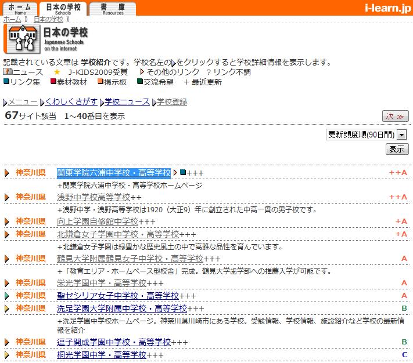Image resolution: width=413 pixels, height=363 pixels.
Task: Open the 更新頻度順(90日間) sort dropdown
Action: [x=366, y=135]
